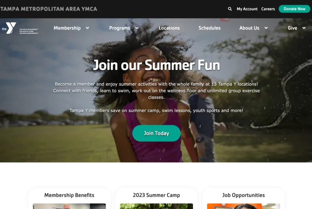Click the Summer Camp card thumbnail image
Viewport: 312px width, 209px height.
[x=156, y=206]
